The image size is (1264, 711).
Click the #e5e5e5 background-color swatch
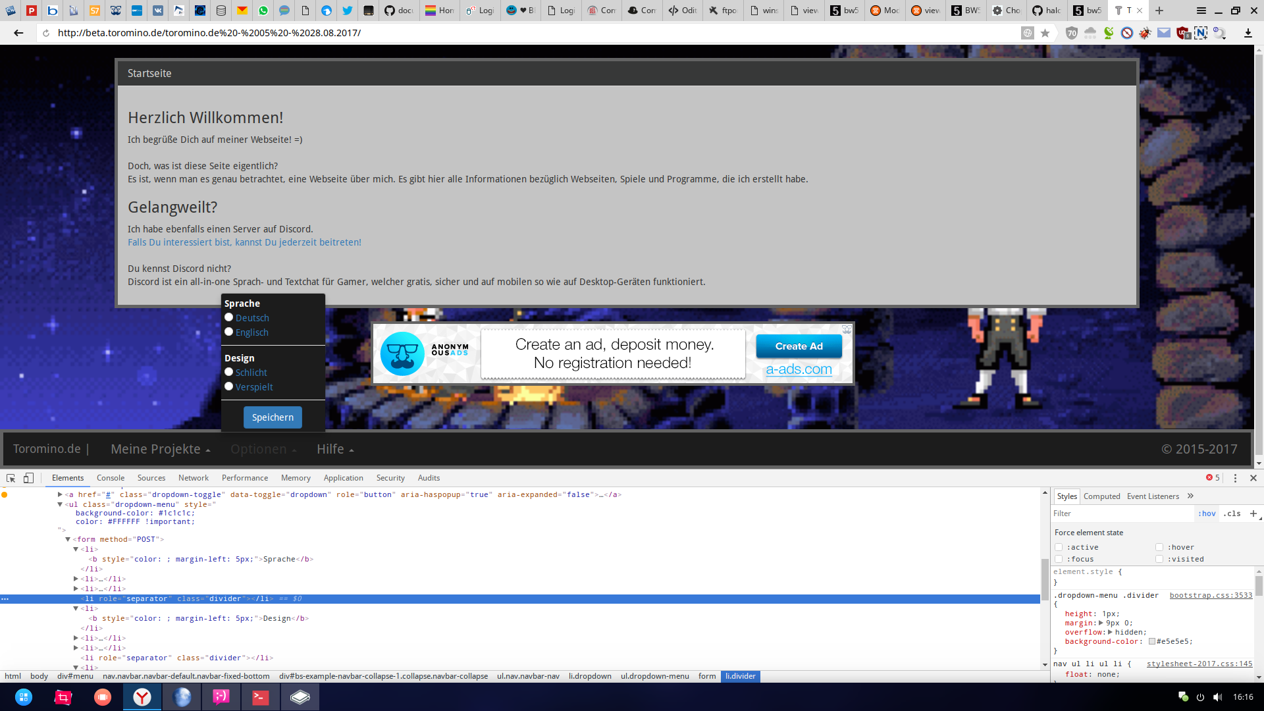1152,641
